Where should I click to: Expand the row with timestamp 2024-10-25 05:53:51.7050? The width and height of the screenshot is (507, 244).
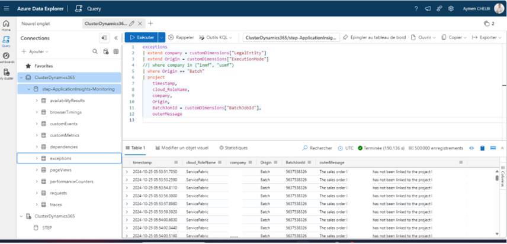pos(127,172)
